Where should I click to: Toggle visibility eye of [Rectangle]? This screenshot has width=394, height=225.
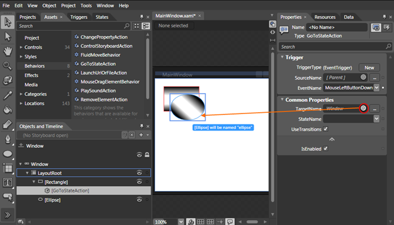point(139,182)
